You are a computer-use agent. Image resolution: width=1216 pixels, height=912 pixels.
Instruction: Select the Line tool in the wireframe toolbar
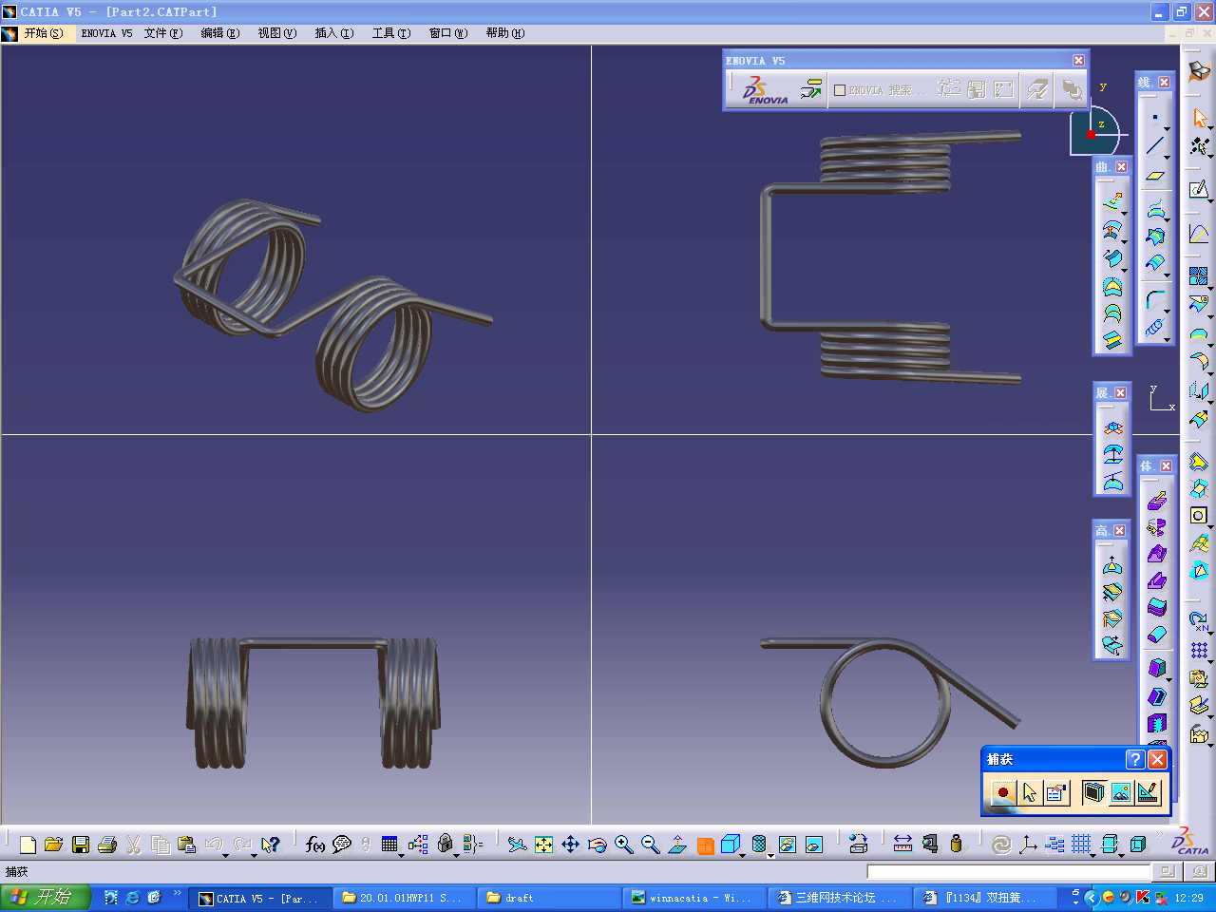[1155, 145]
